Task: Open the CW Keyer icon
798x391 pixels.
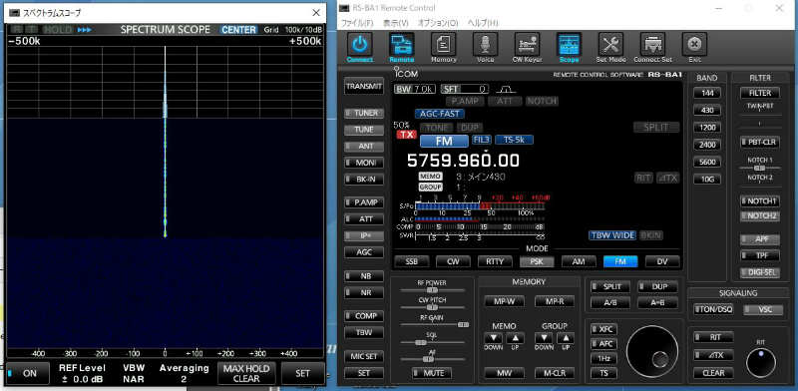Action: pyautogui.click(x=527, y=45)
